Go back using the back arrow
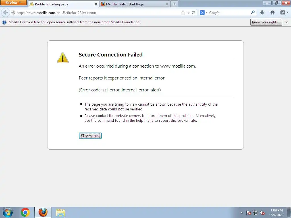Image resolution: width=291 pixels, height=218 pixels. click(x=6, y=12)
